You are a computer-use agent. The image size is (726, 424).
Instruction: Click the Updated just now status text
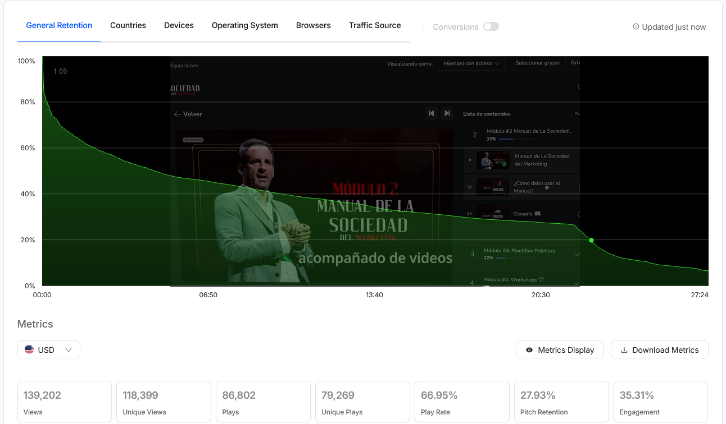tap(674, 27)
